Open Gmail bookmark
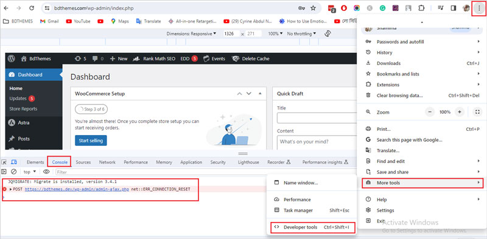Viewport: 487px width, 239px height. coord(49,21)
